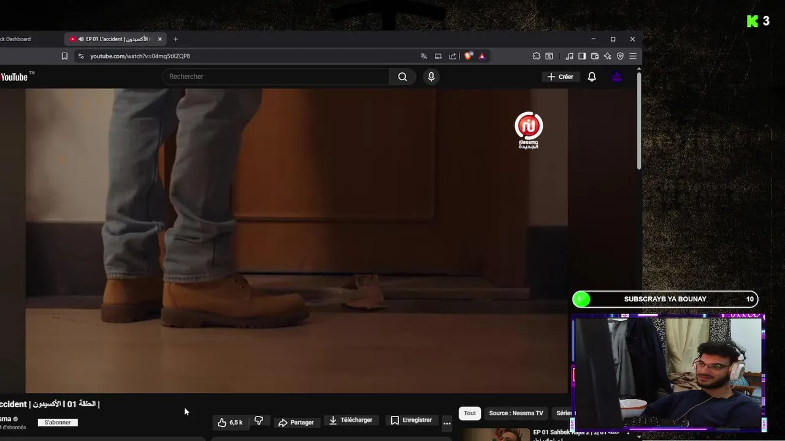Screen dimensions: 785x441
Task: Open site settings icon beside the URL
Action: point(80,56)
